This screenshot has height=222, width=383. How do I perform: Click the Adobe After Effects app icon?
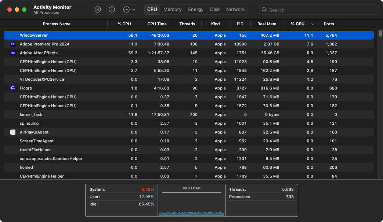[13, 53]
